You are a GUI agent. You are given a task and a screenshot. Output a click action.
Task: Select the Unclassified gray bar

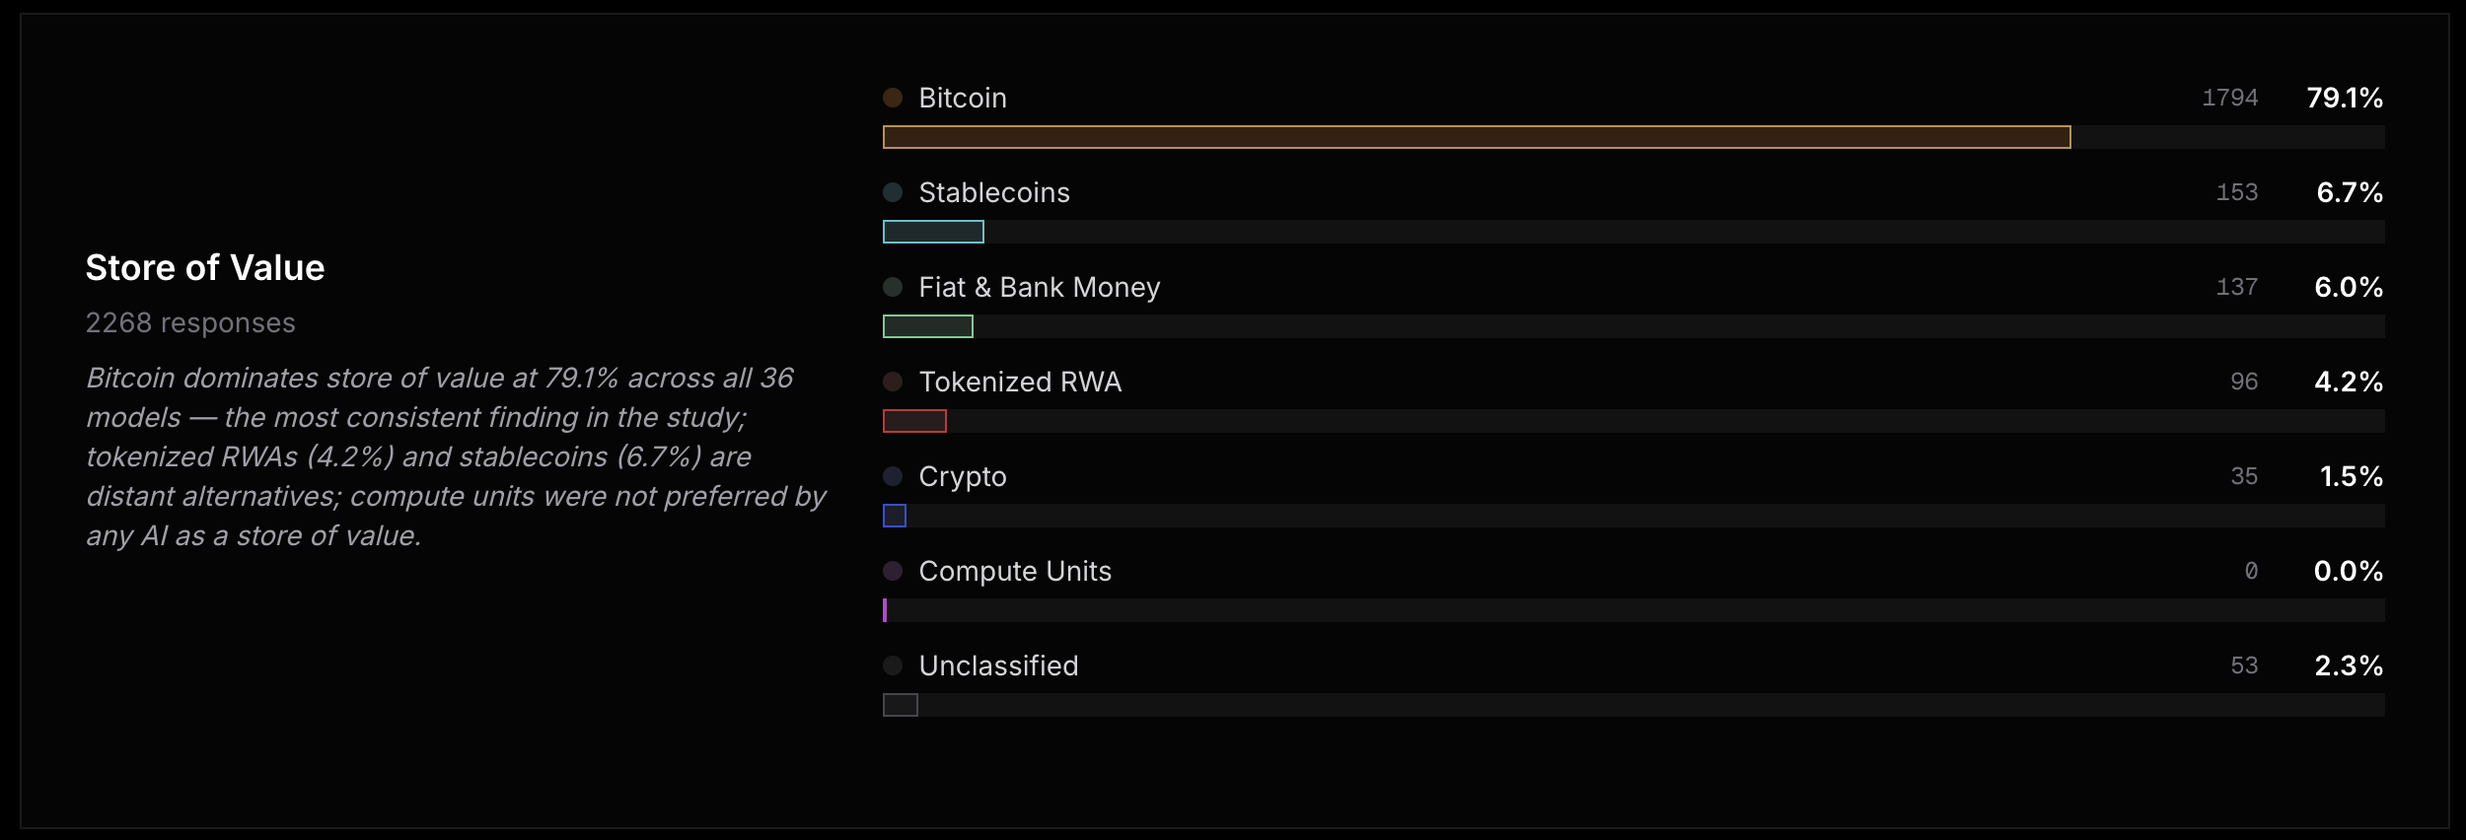tap(900, 705)
